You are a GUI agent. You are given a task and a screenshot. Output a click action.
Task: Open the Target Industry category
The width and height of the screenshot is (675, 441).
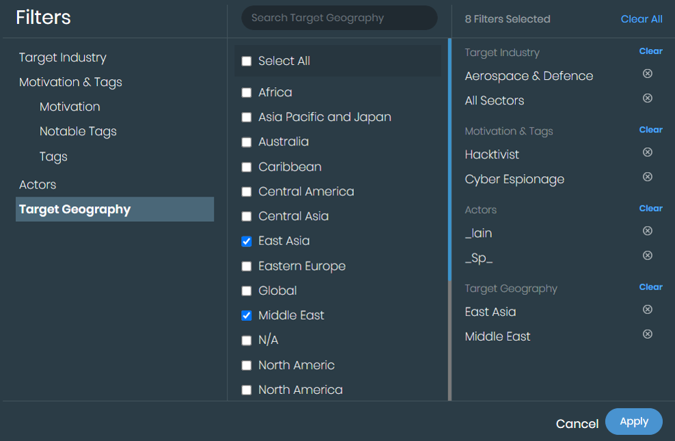coord(62,57)
